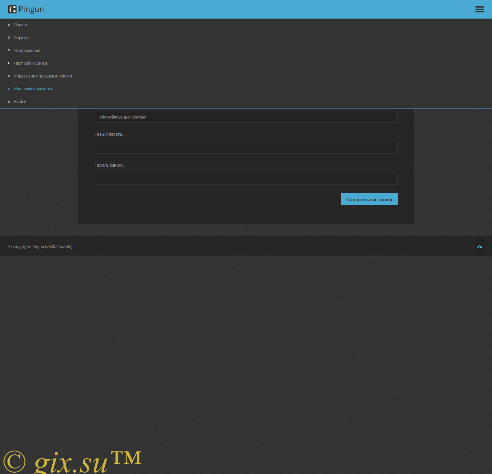Click the Пароль заного label
Image resolution: width=492 pixels, height=474 pixels.
[109, 165]
